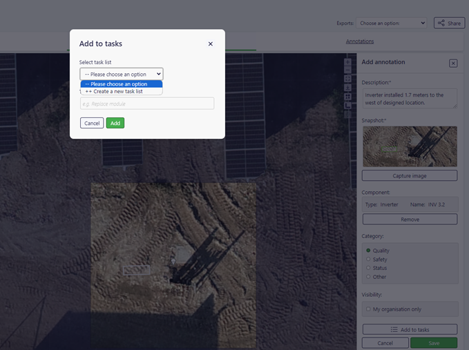Zoom out on the map

pos(347,70)
